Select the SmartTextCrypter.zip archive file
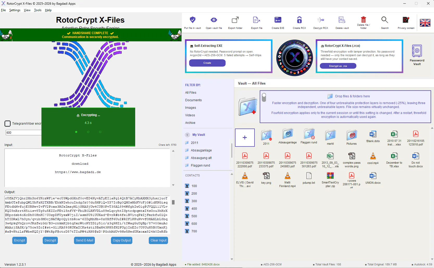The image size is (434, 268). 330,176
